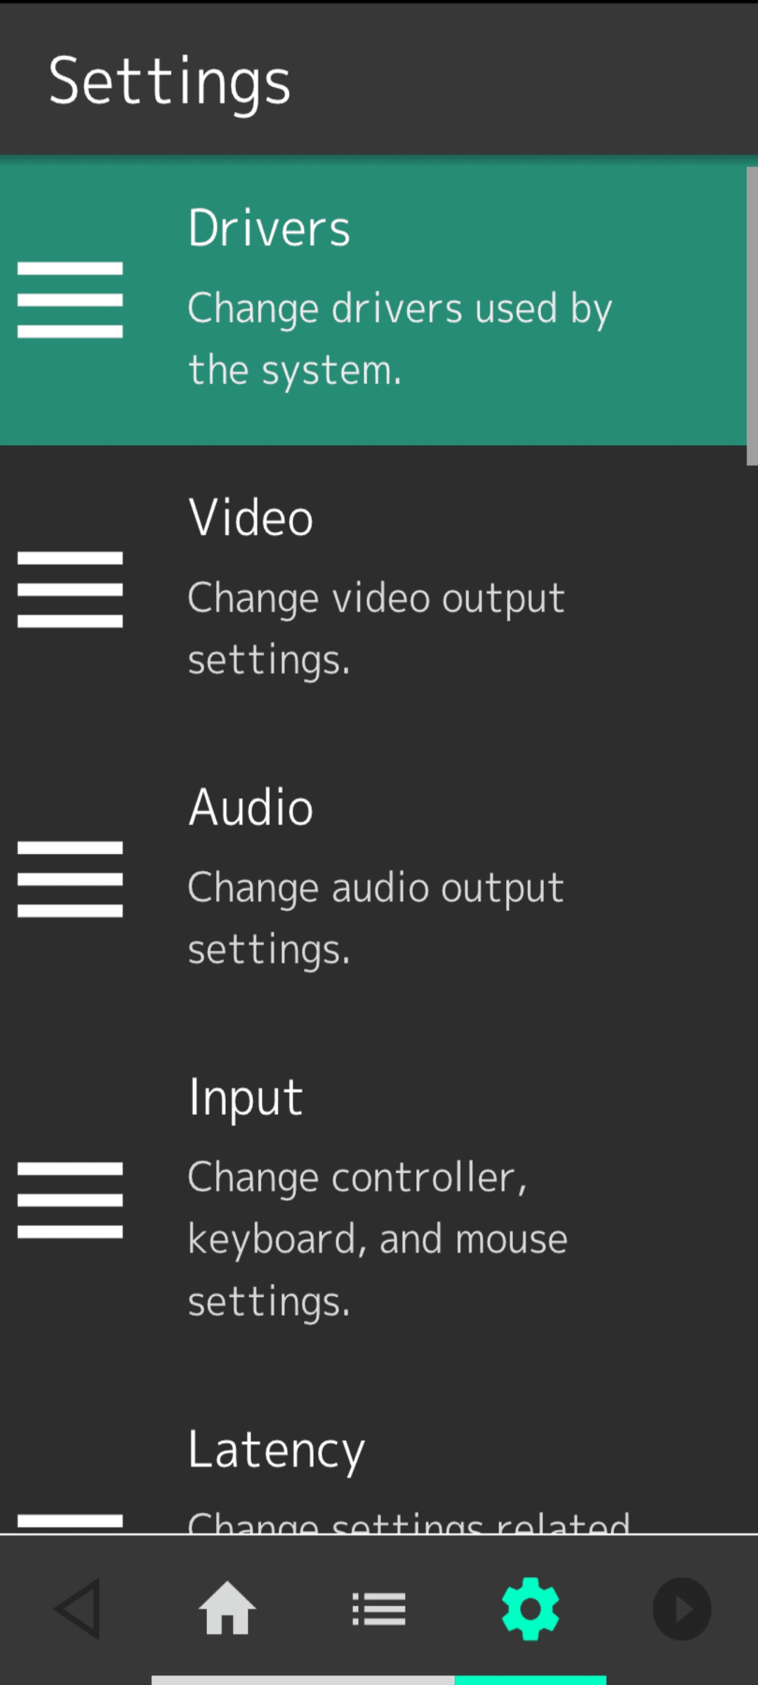Tap the hamburger icon beside Audio

70,879
